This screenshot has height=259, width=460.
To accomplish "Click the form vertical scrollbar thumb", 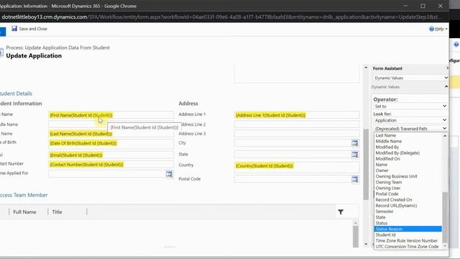I will [366, 165].
